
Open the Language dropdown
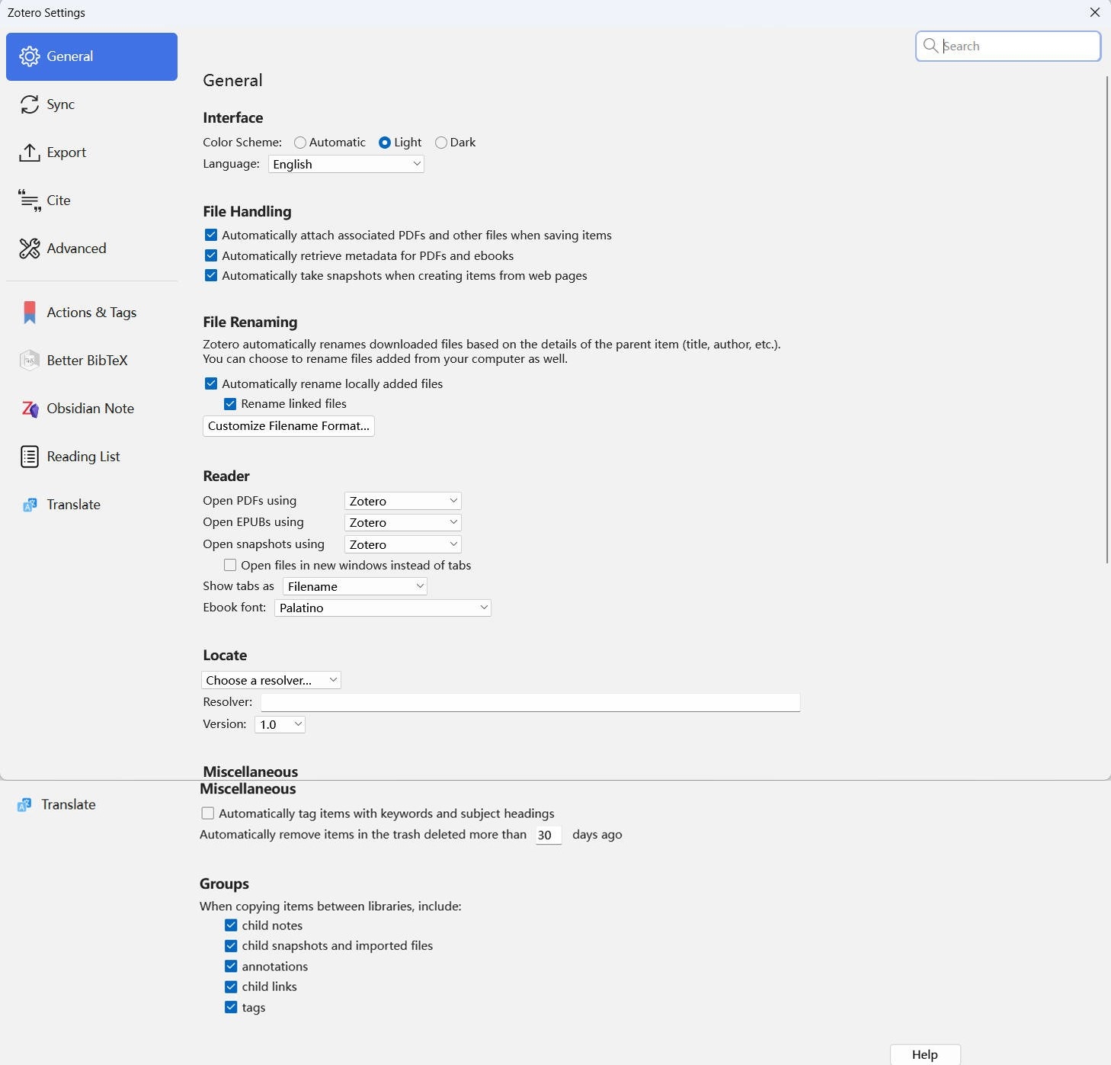(346, 164)
